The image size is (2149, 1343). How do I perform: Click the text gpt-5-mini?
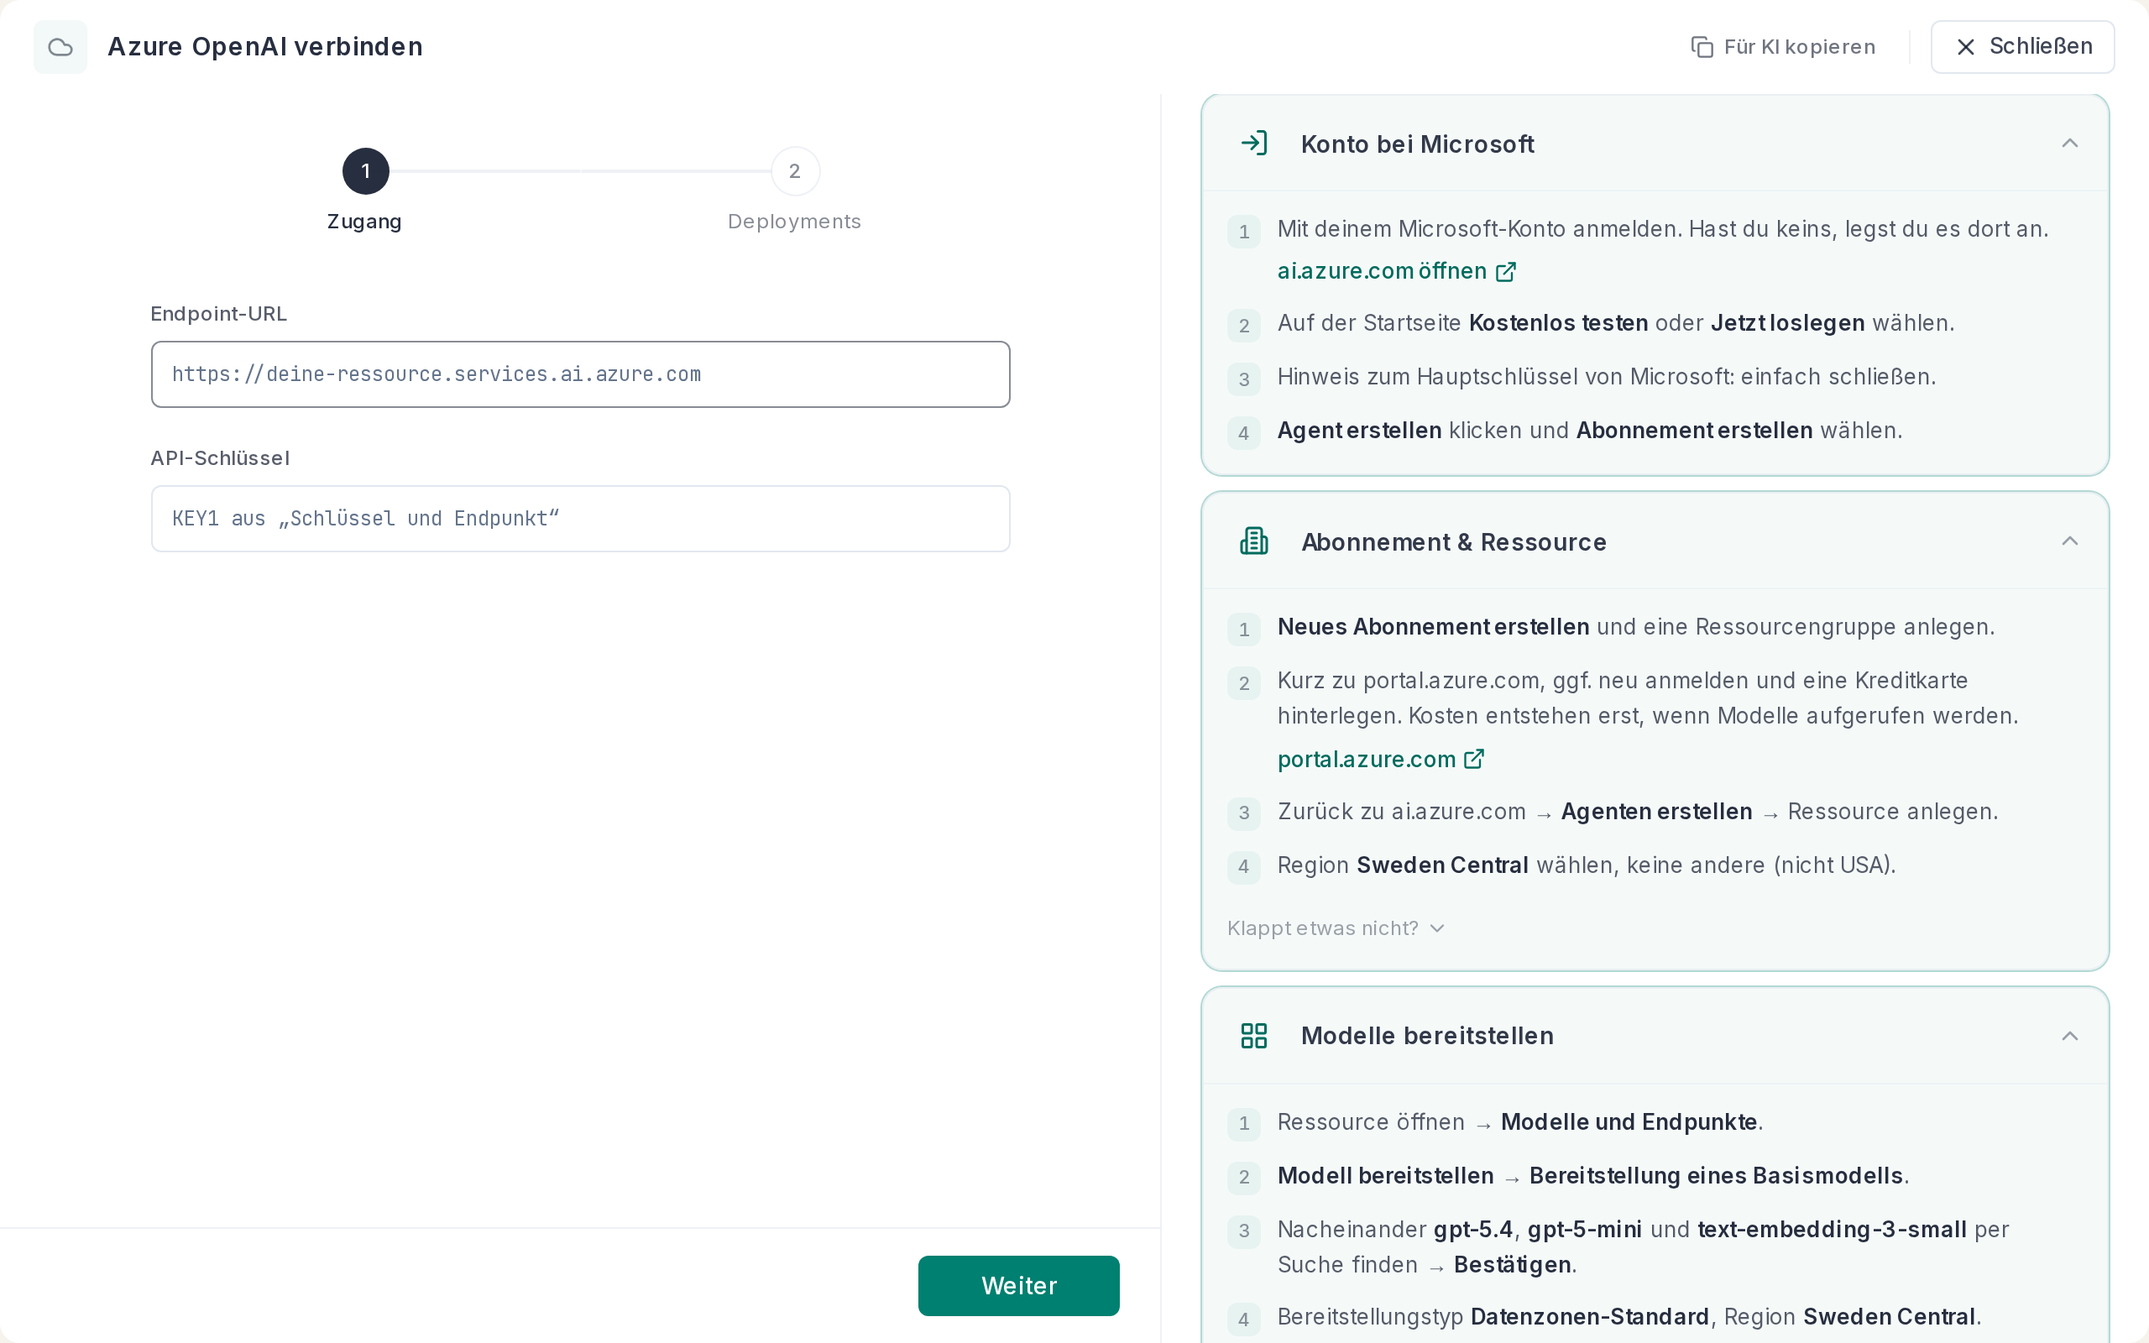1584,1230
